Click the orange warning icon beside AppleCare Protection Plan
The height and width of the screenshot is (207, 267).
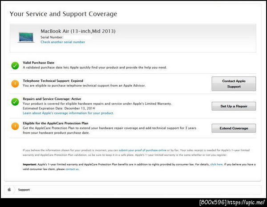click(15, 126)
